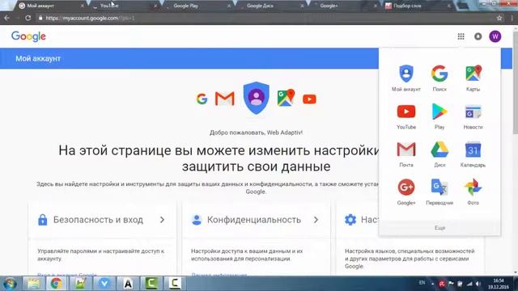Screen dimensions: 518x291
Task: Open News (Новости) app in launcher
Action: pyautogui.click(x=473, y=116)
